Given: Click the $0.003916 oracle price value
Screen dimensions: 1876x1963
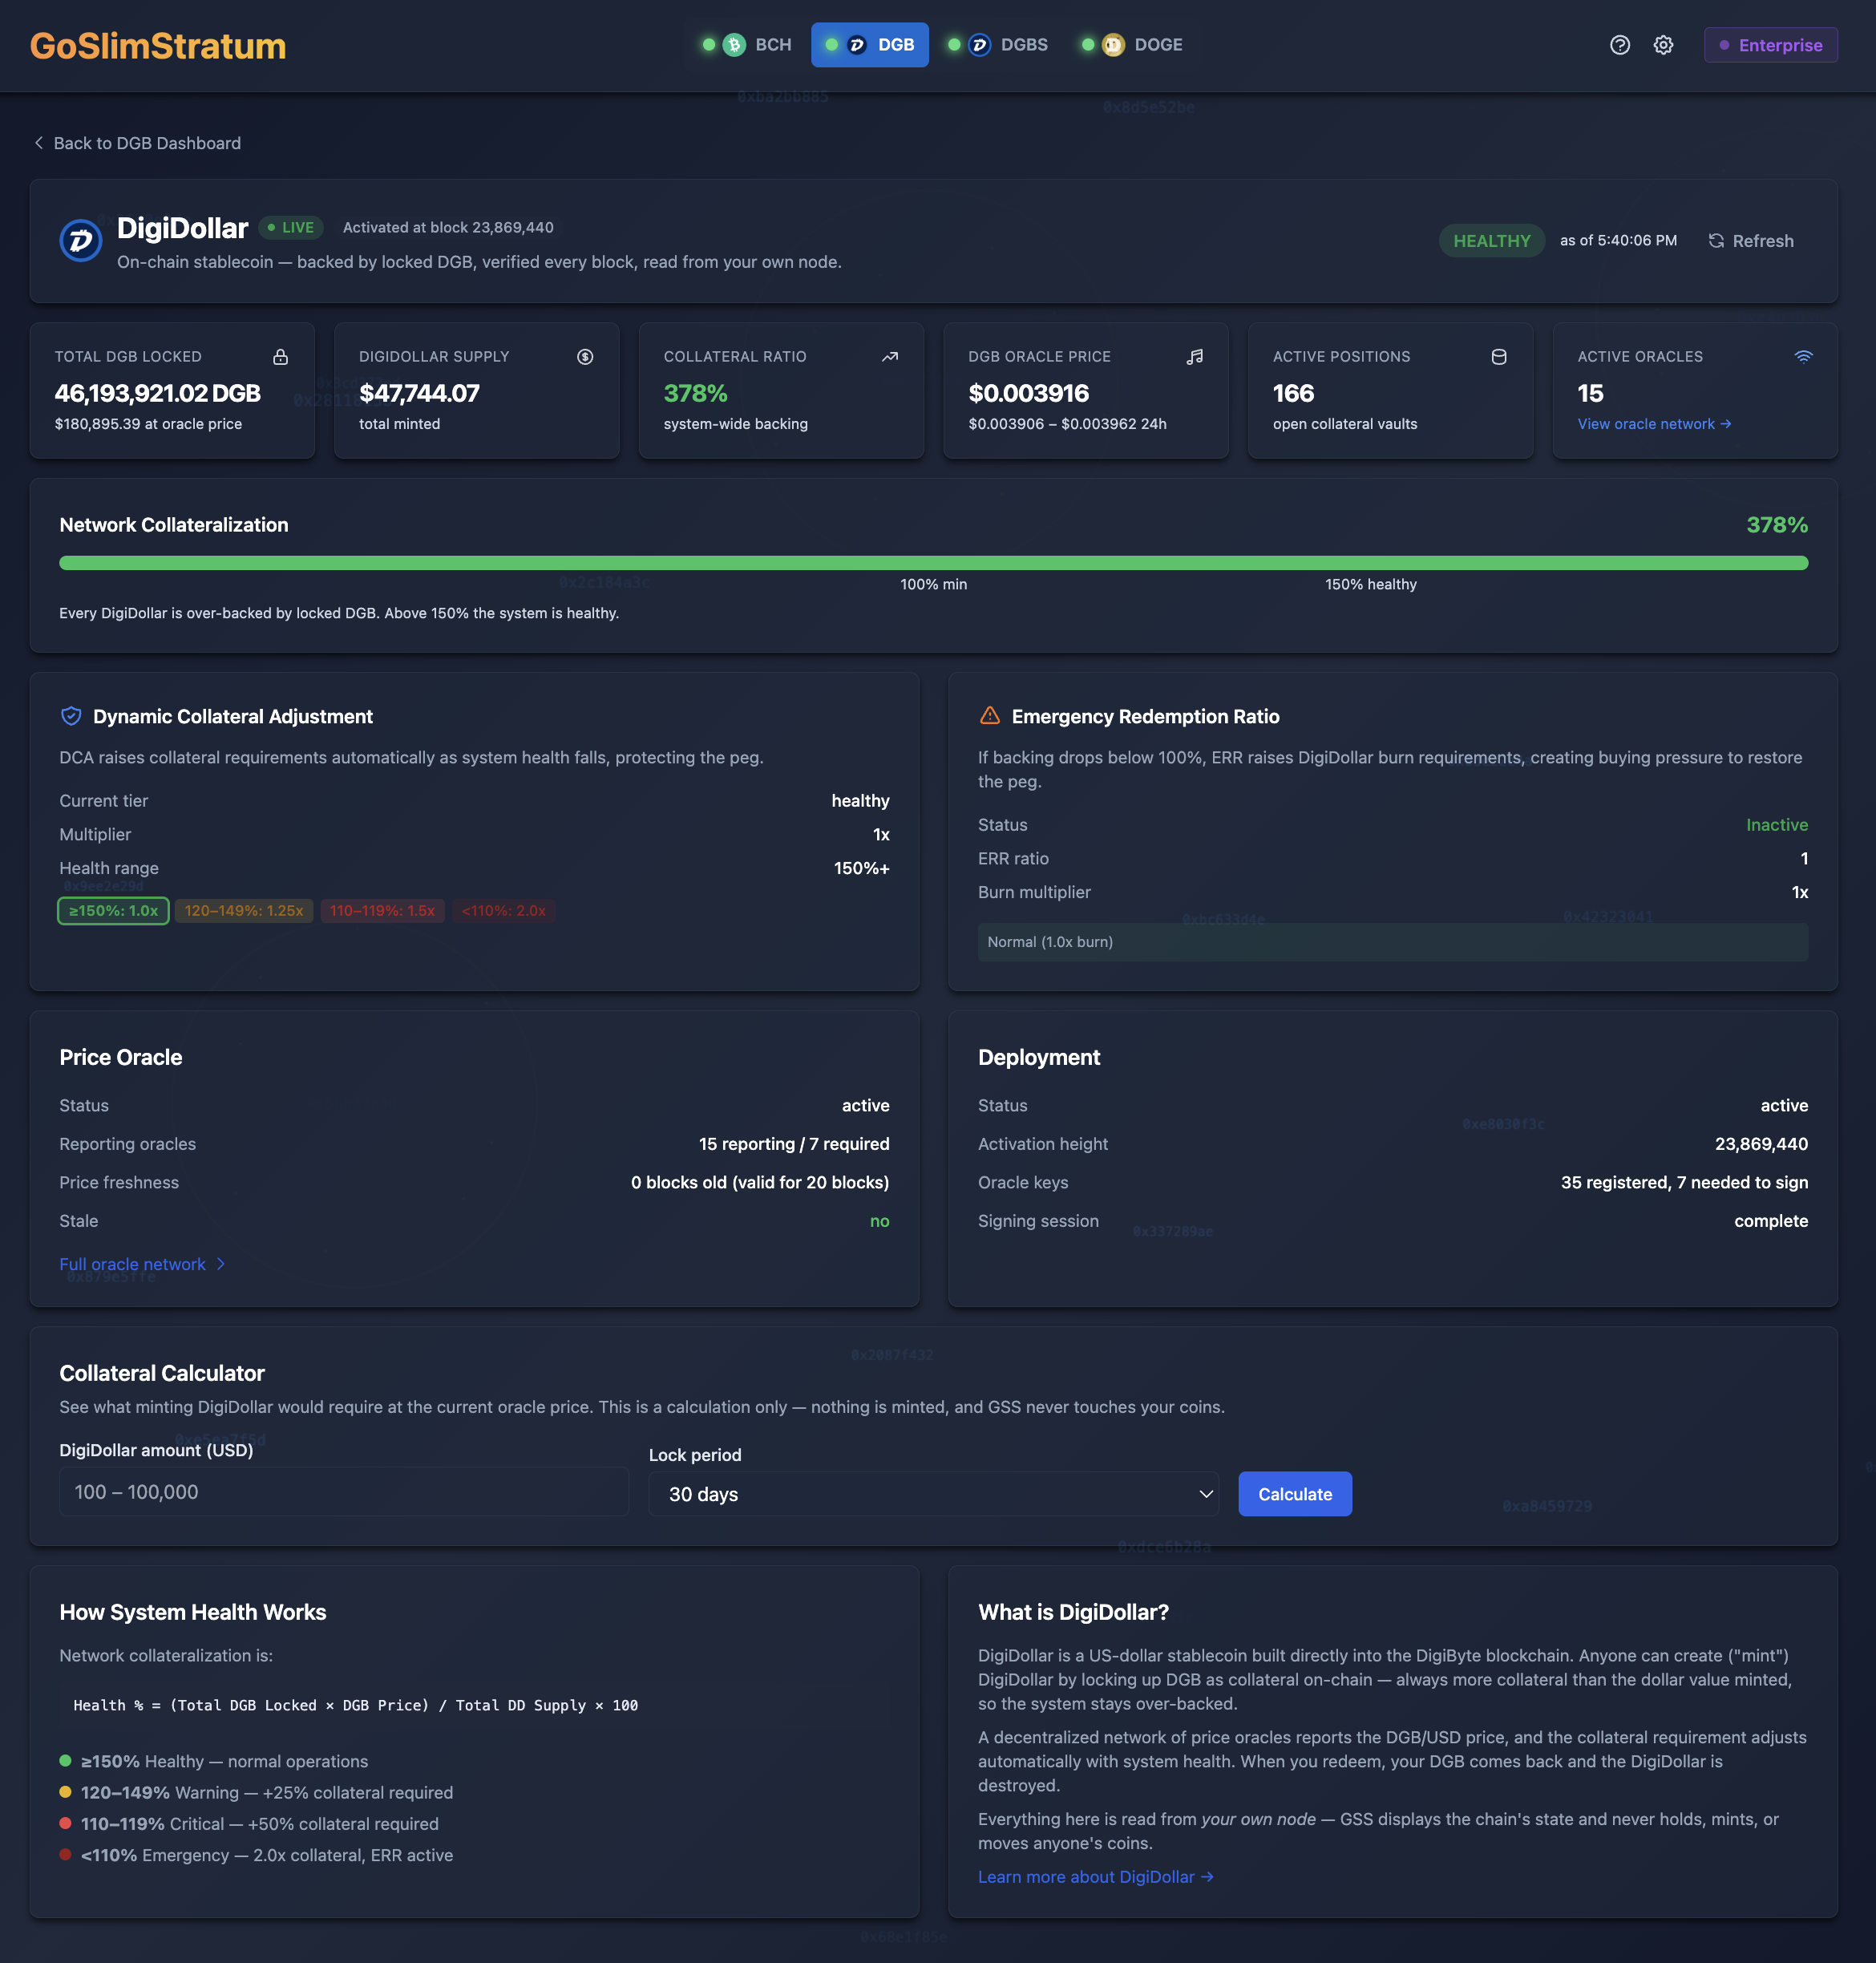Looking at the screenshot, I should [1028, 393].
